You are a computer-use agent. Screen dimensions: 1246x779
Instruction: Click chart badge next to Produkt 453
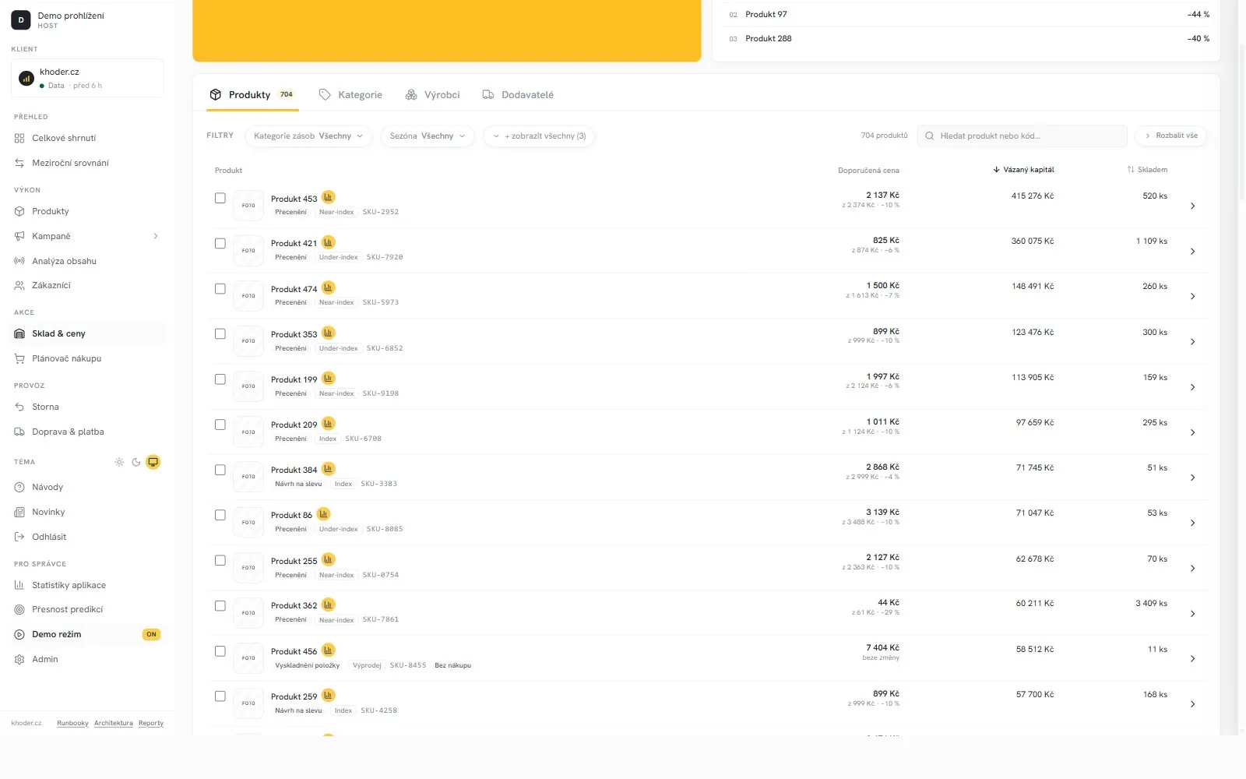[x=329, y=197]
